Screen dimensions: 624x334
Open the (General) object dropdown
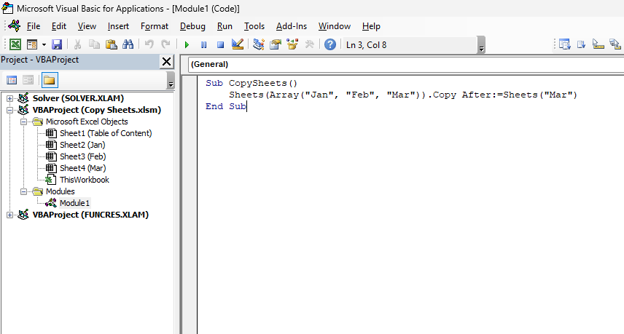coord(406,64)
